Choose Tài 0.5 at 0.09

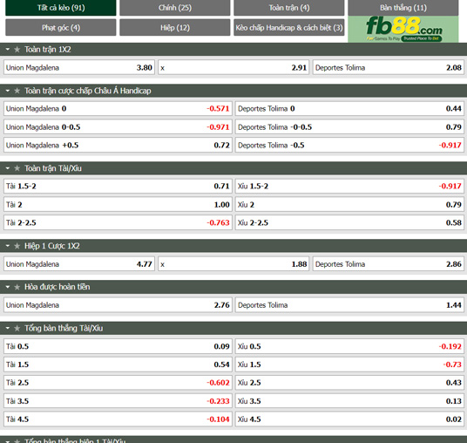click(x=118, y=346)
